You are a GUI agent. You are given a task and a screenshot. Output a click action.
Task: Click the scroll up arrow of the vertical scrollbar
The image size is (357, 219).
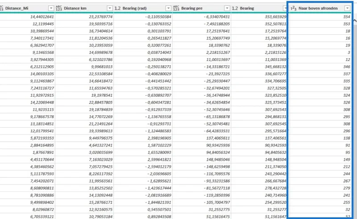point(355,20)
